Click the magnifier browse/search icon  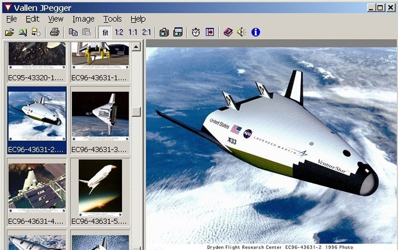(x=23, y=32)
